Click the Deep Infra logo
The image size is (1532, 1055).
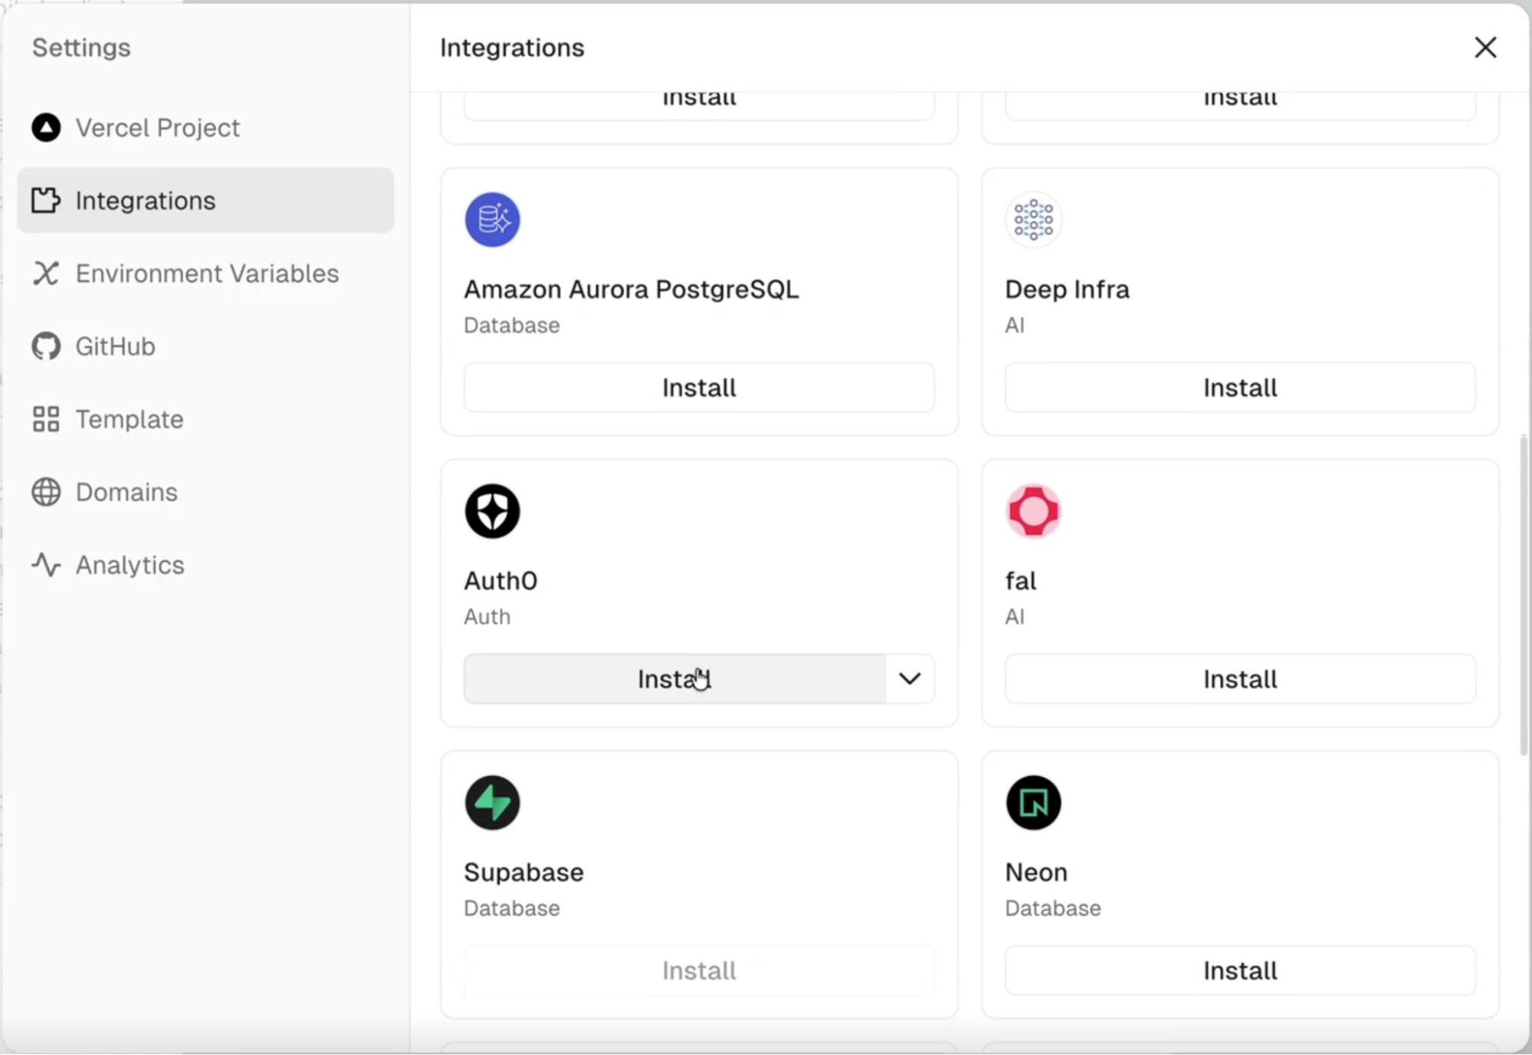(x=1033, y=220)
